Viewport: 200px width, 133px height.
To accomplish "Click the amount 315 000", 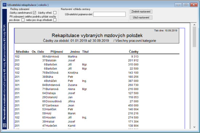I will pyautogui.click(x=133, y=65).
